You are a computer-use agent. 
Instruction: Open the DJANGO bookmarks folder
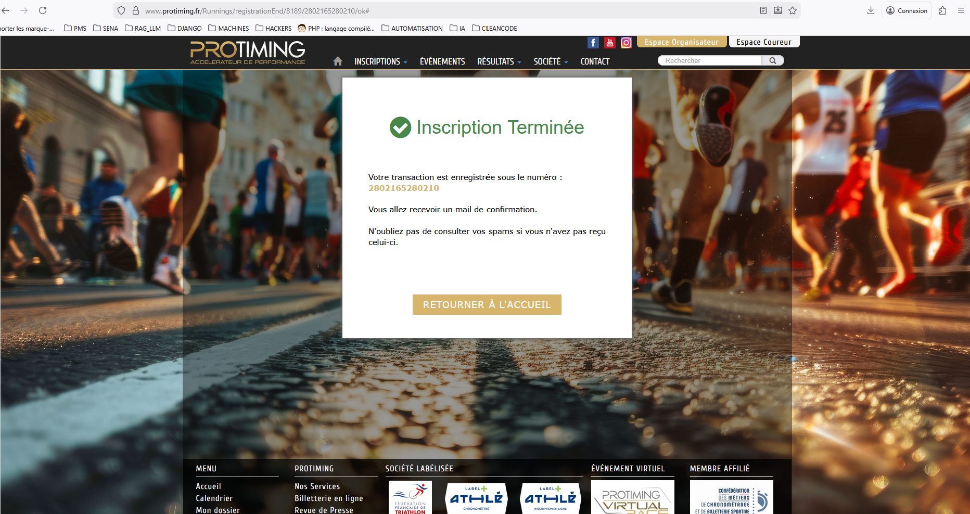[x=185, y=29]
